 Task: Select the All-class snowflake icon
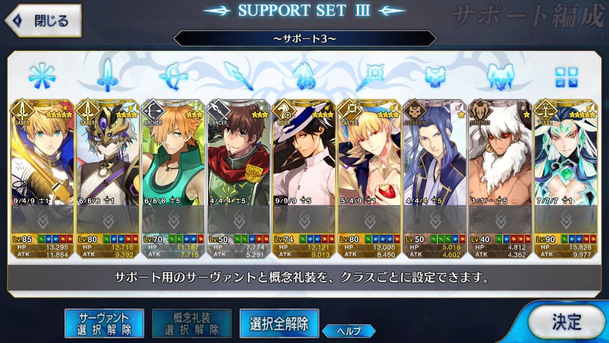[x=42, y=76]
